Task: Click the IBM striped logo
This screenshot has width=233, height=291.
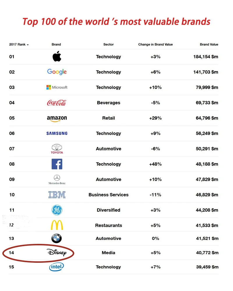Action: [x=57, y=195]
